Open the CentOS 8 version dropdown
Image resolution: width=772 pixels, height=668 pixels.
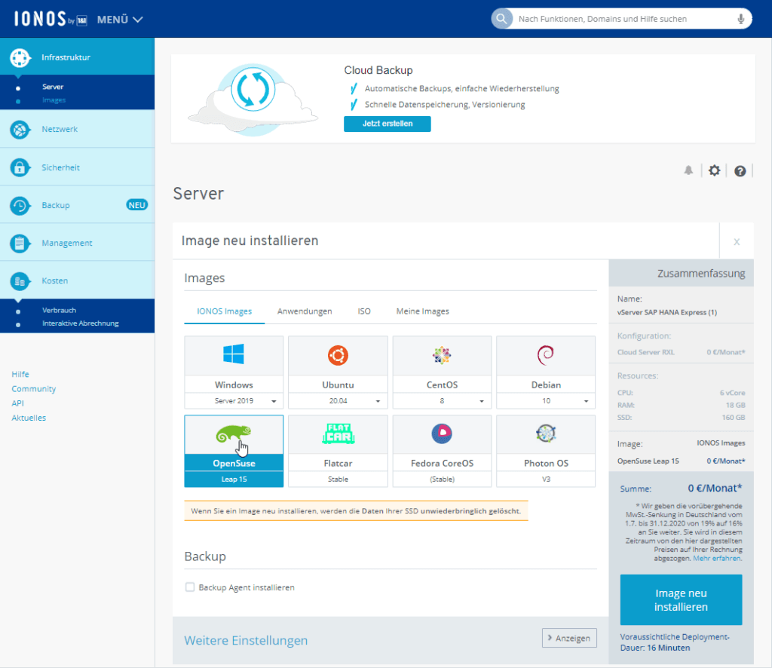pos(442,400)
